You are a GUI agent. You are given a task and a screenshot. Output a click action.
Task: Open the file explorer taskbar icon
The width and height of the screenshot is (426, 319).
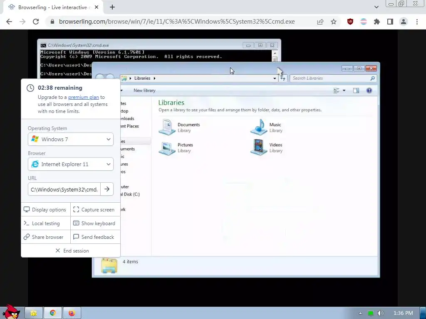point(34,313)
